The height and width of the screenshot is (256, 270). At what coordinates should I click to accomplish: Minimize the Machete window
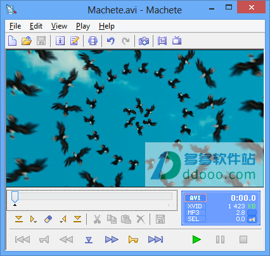click(x=212, y=8)
